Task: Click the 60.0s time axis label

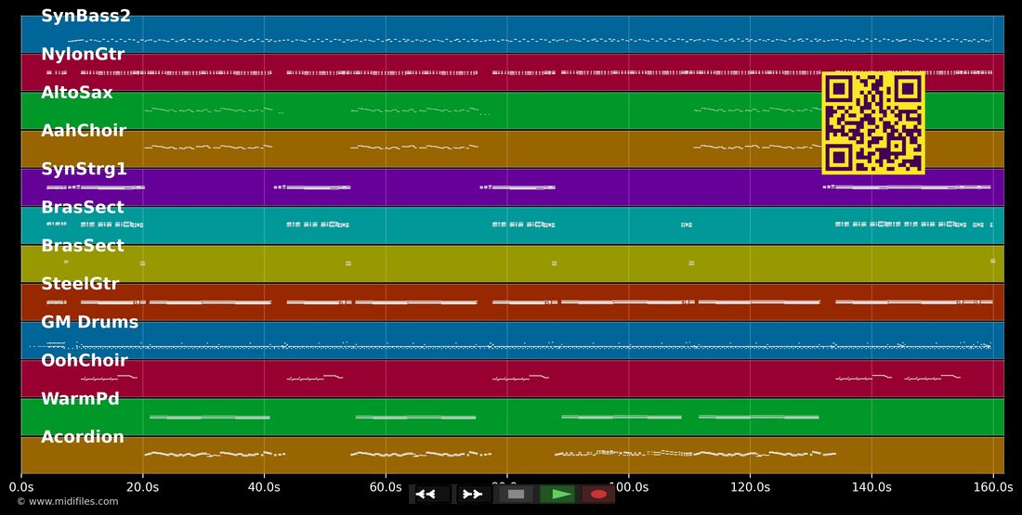Action: (x=386, y=487)
